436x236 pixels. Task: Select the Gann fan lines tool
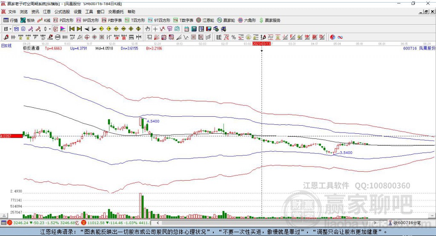pyautogui.click(x=157, y=37)
